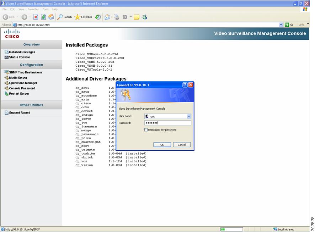Expand the Links toolbar chevron
Screen dimensions: 315x232
[x=308, y=24]
